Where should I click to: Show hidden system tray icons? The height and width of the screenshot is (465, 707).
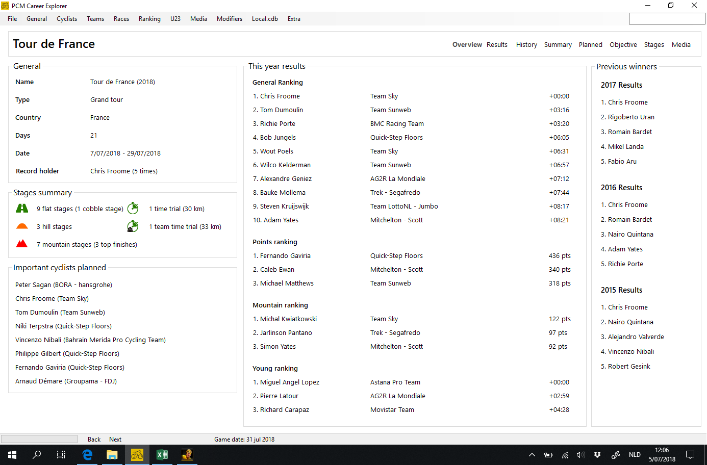point(532,455)
